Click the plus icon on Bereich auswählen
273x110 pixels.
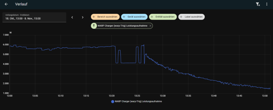[x=94, y=17]
